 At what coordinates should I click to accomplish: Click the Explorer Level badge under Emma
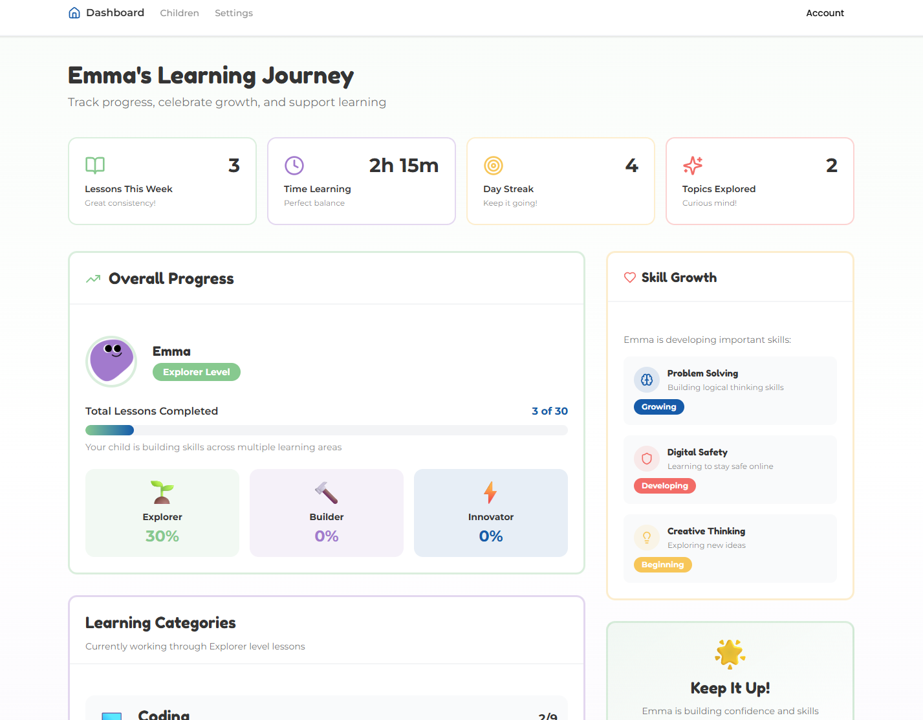(x=196, y=372)
